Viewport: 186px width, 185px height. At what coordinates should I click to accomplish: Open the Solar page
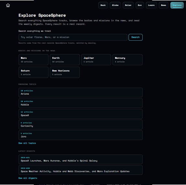[128, 5]
